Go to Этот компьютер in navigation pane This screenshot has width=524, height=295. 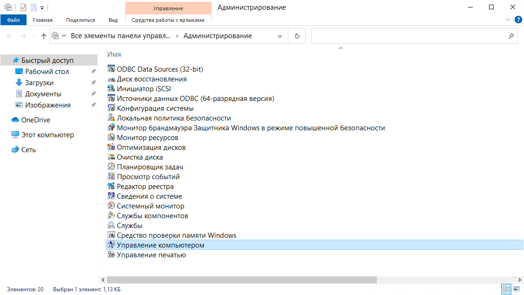tap(48, 135)
